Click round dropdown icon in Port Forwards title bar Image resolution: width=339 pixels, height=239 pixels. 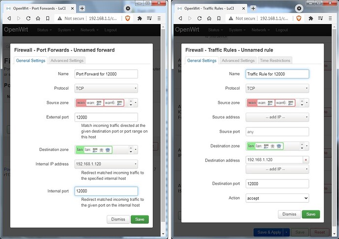coord(128,8)
